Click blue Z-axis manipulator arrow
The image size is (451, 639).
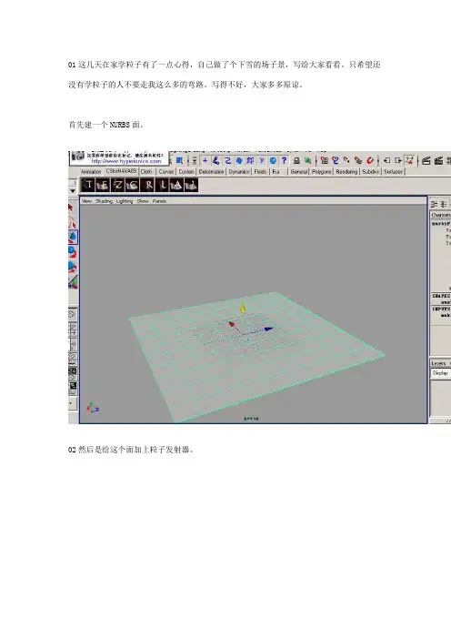point(268,329)
